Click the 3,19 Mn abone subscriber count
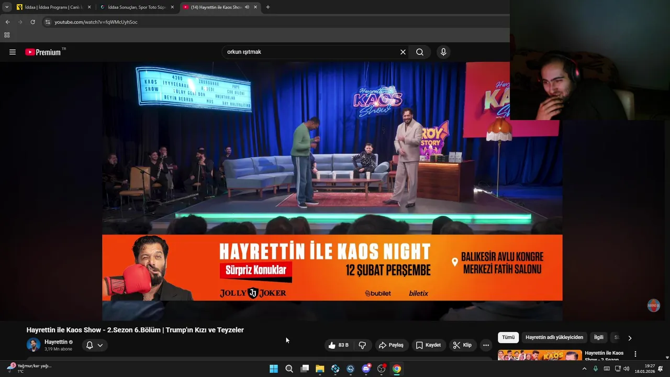The width and height of the screenshot is (670, 377). coord(58,349)
